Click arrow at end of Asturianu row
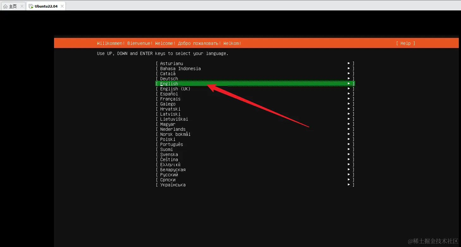 pyautogui.click(x=349, y=63)
